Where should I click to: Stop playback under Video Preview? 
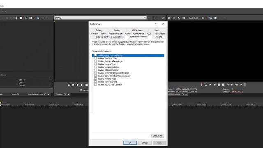click(223, 85)
